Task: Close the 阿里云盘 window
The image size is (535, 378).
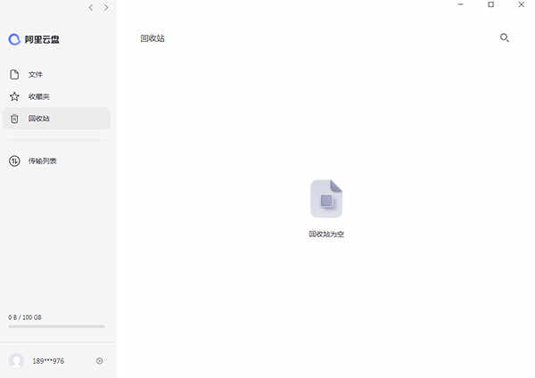Action: 522,4
